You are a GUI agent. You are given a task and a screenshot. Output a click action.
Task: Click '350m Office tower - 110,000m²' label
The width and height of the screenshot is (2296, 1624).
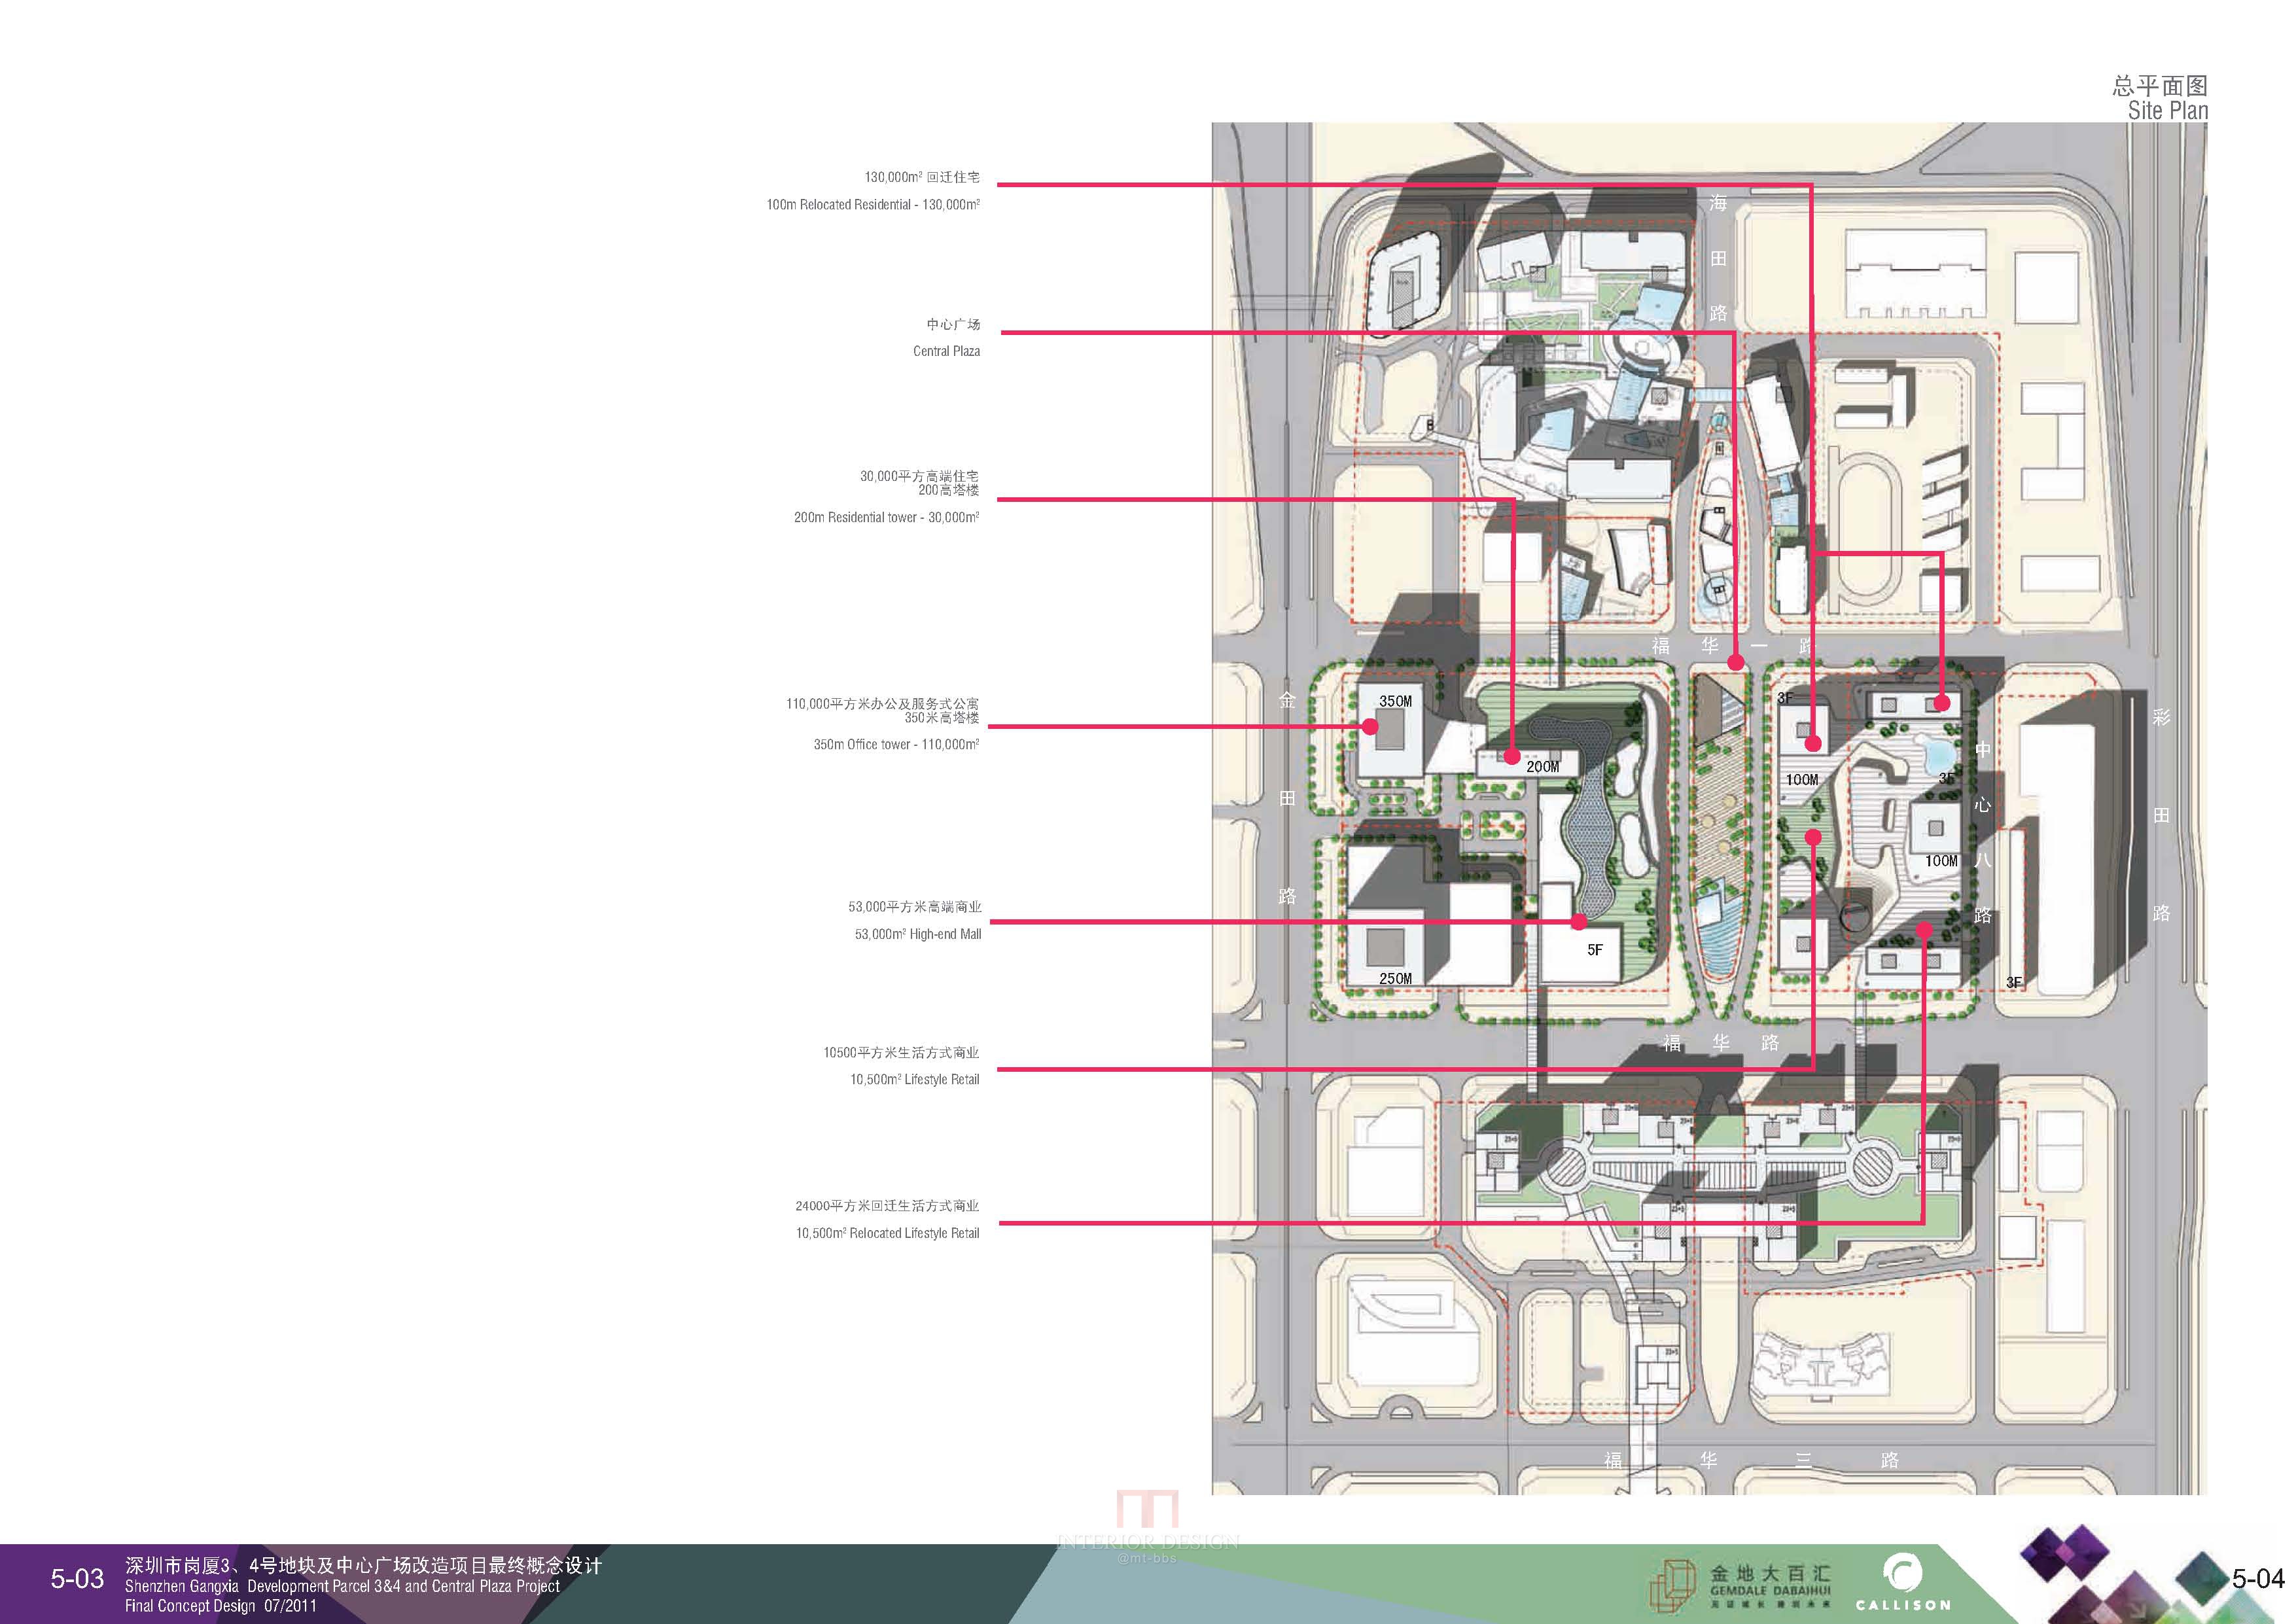click(x=896, y=745)
